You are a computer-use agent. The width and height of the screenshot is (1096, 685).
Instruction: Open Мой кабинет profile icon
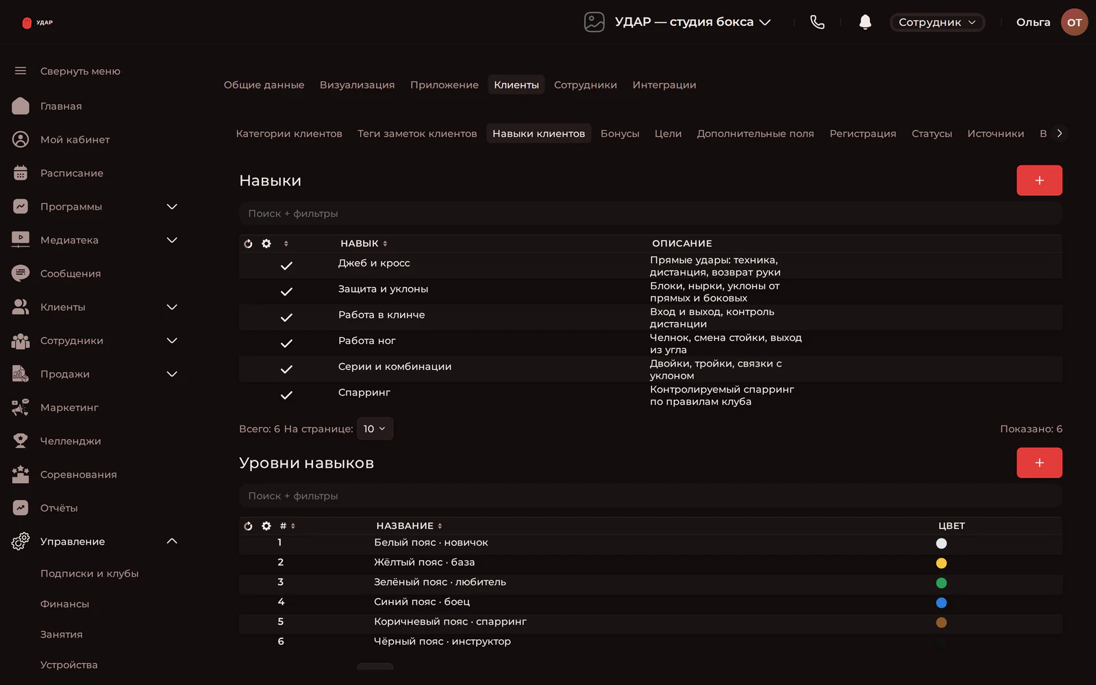click(21, 139)
